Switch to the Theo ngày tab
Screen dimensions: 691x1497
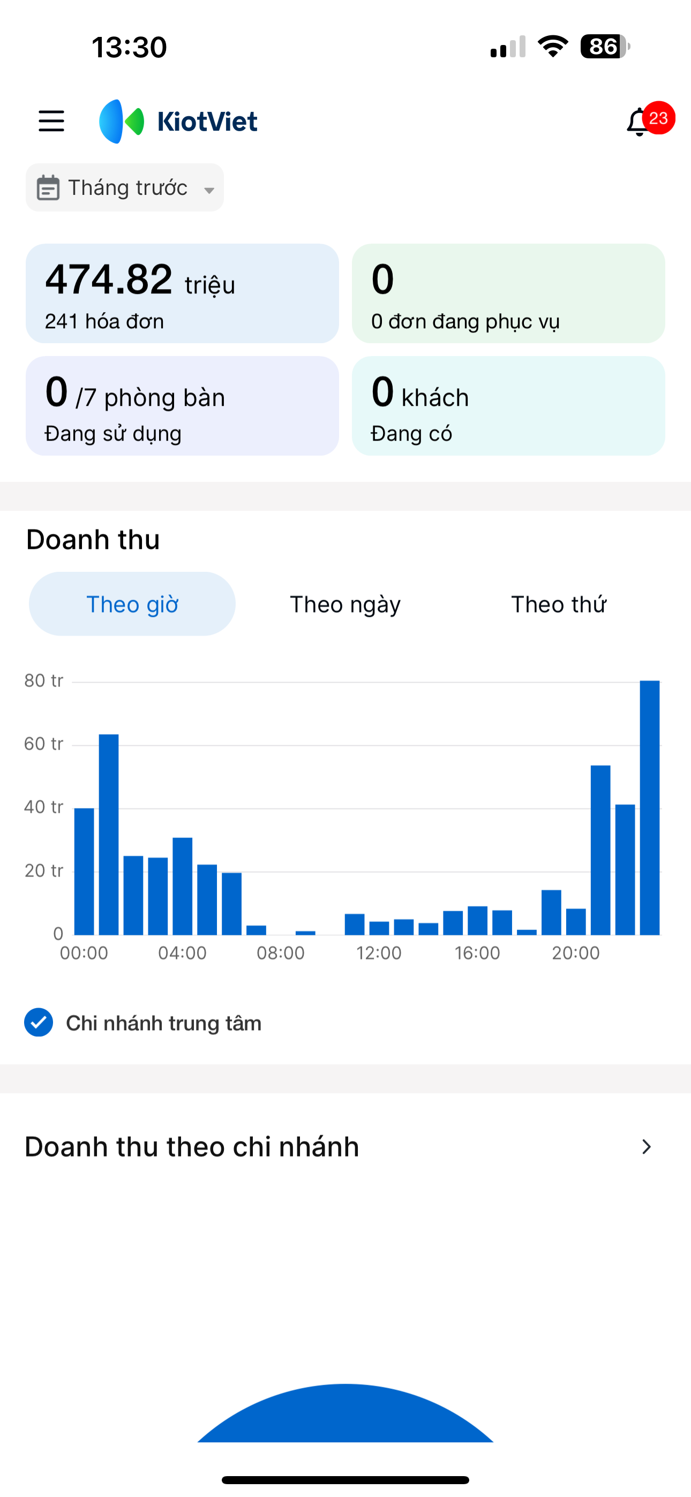(x=345, y=604)
